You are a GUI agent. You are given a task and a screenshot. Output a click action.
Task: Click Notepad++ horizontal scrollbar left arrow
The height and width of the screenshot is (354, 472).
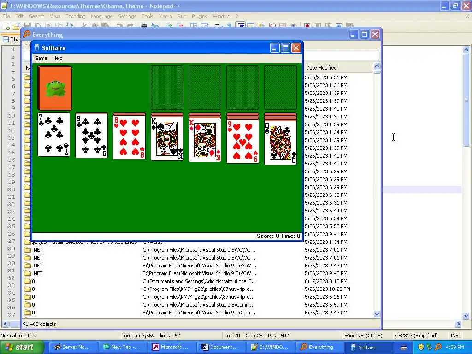(5, 324)
